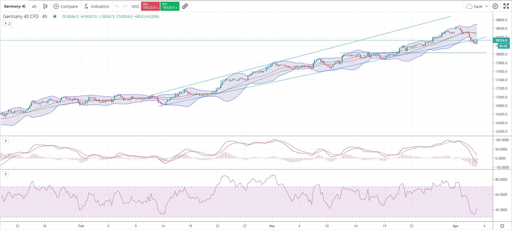Open the Compare symbols dialog
Viewport: 512px width, 230px height.
pos(66,6)
